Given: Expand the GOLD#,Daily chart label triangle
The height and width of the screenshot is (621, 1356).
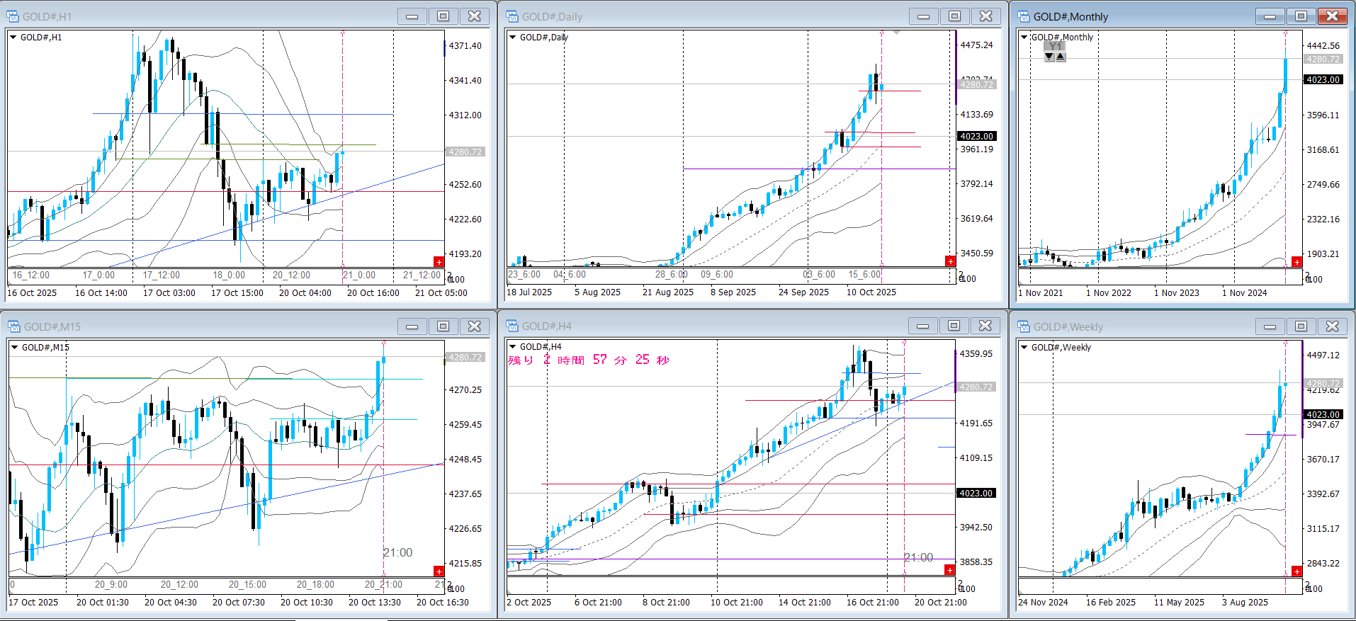Looking at the screenshot, I should (x=513, y=38).
